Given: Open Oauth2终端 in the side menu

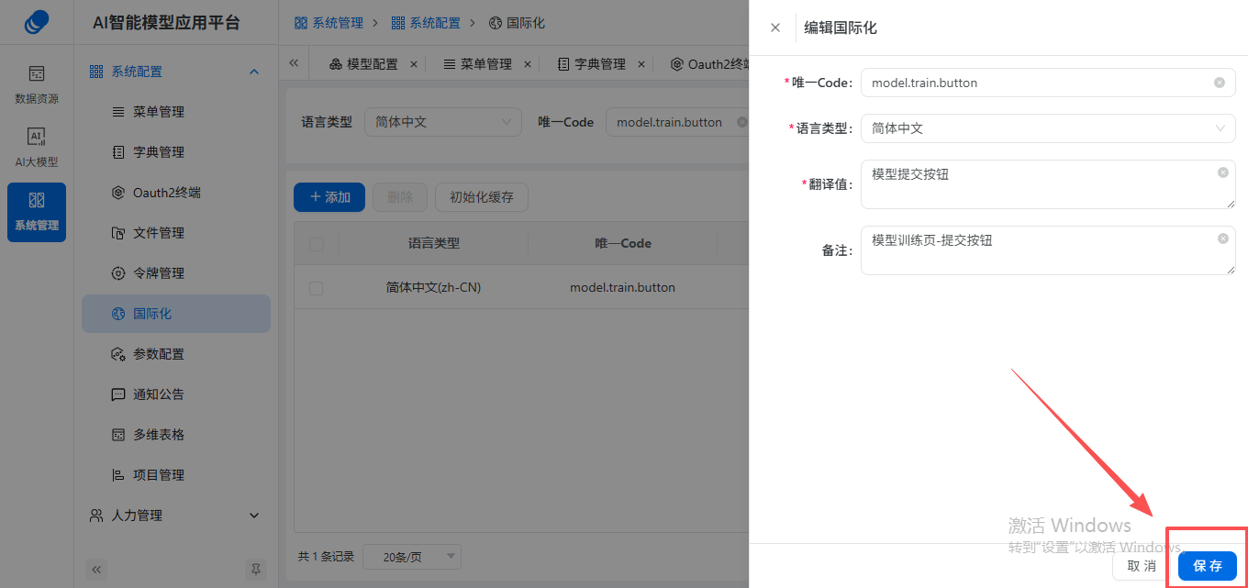Looking at the screenshot, I should pos(176,193).
